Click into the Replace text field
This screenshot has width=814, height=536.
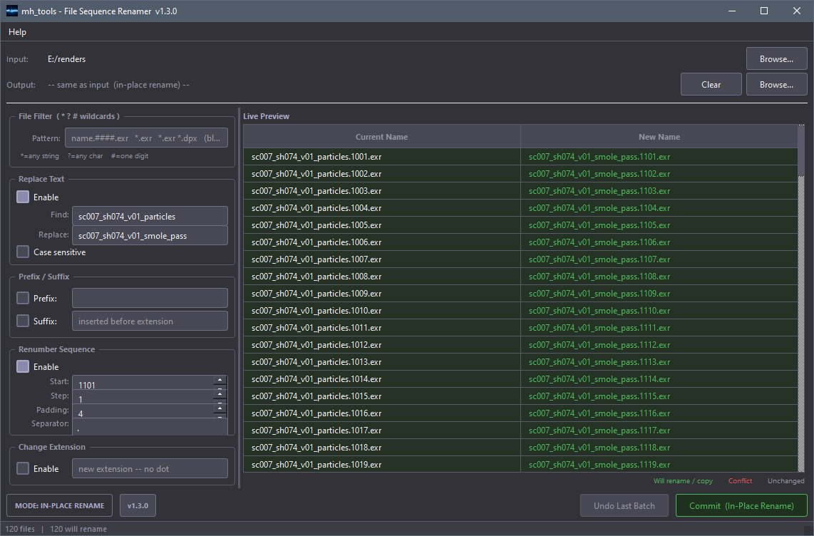(x=150, y=236)
